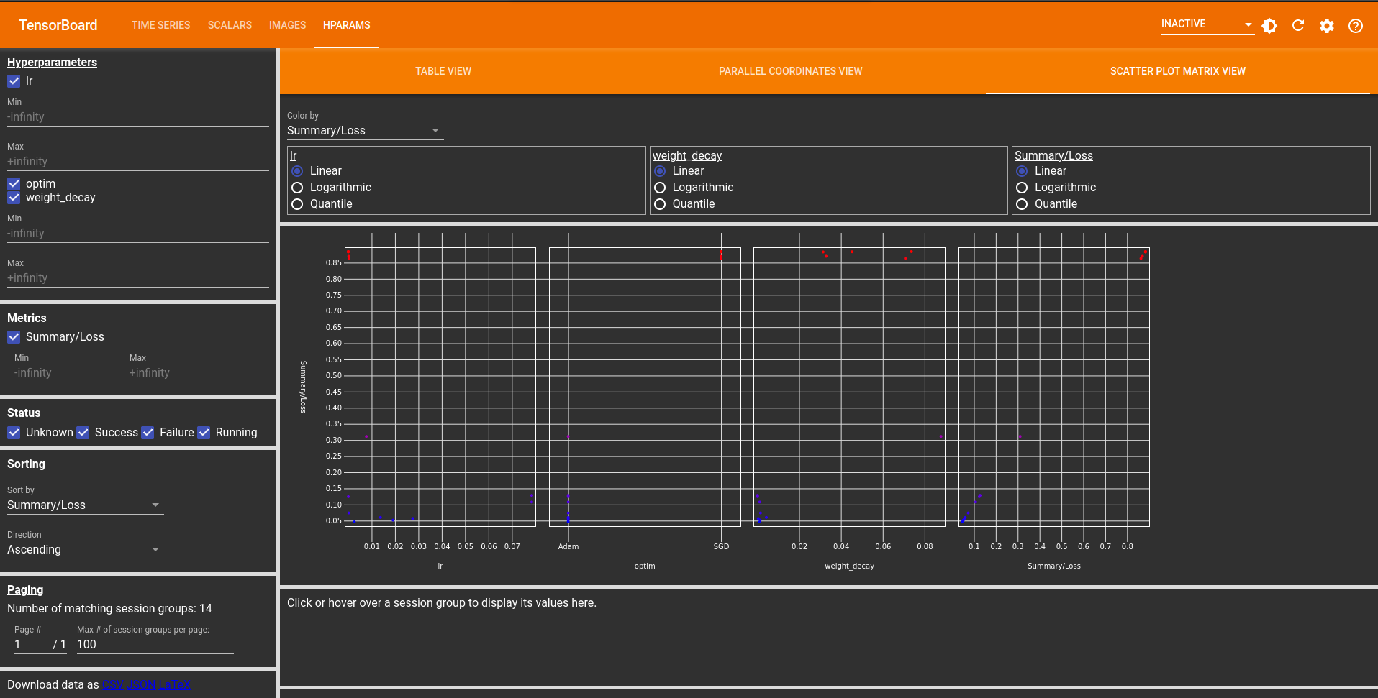1378x698 pixels.
Task: Click the Sorting section heading
Action: point(26,464)
